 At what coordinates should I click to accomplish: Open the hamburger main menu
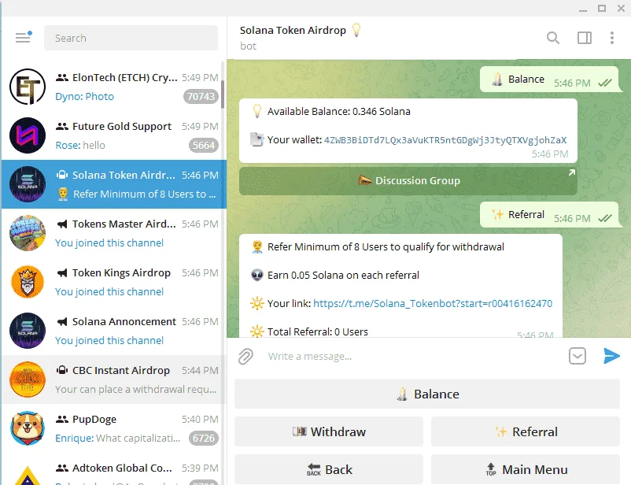[23, 38]
